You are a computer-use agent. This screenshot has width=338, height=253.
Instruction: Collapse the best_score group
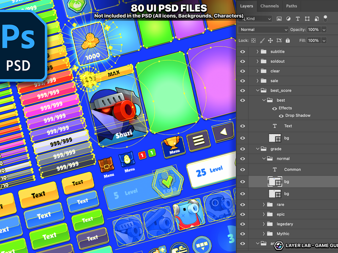[x=257, y=90]
